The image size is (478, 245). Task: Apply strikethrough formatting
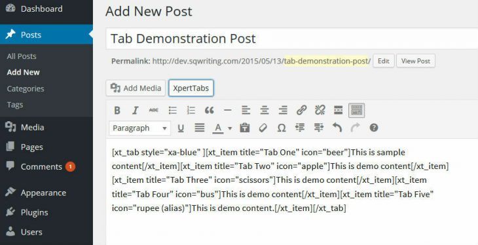point(154,110)
